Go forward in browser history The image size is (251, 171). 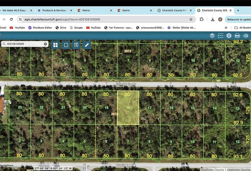tap(4, 19)
